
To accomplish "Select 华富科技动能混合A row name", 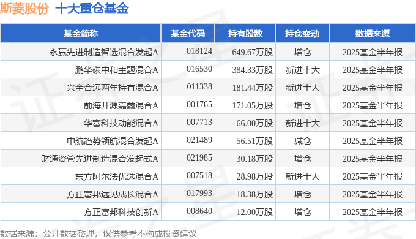I will (121, 123).
